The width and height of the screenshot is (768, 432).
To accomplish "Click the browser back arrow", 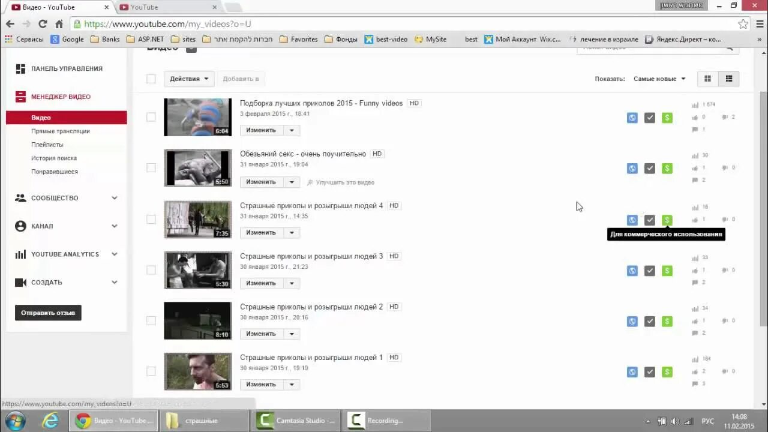I will click(x=10, y=24).
